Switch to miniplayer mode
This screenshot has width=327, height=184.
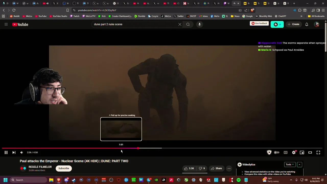pyautogui.click(x=302, y=153)
